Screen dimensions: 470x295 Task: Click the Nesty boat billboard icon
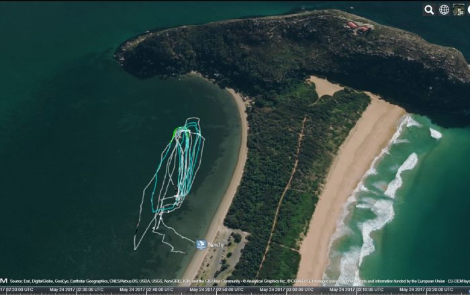[201, 245]
